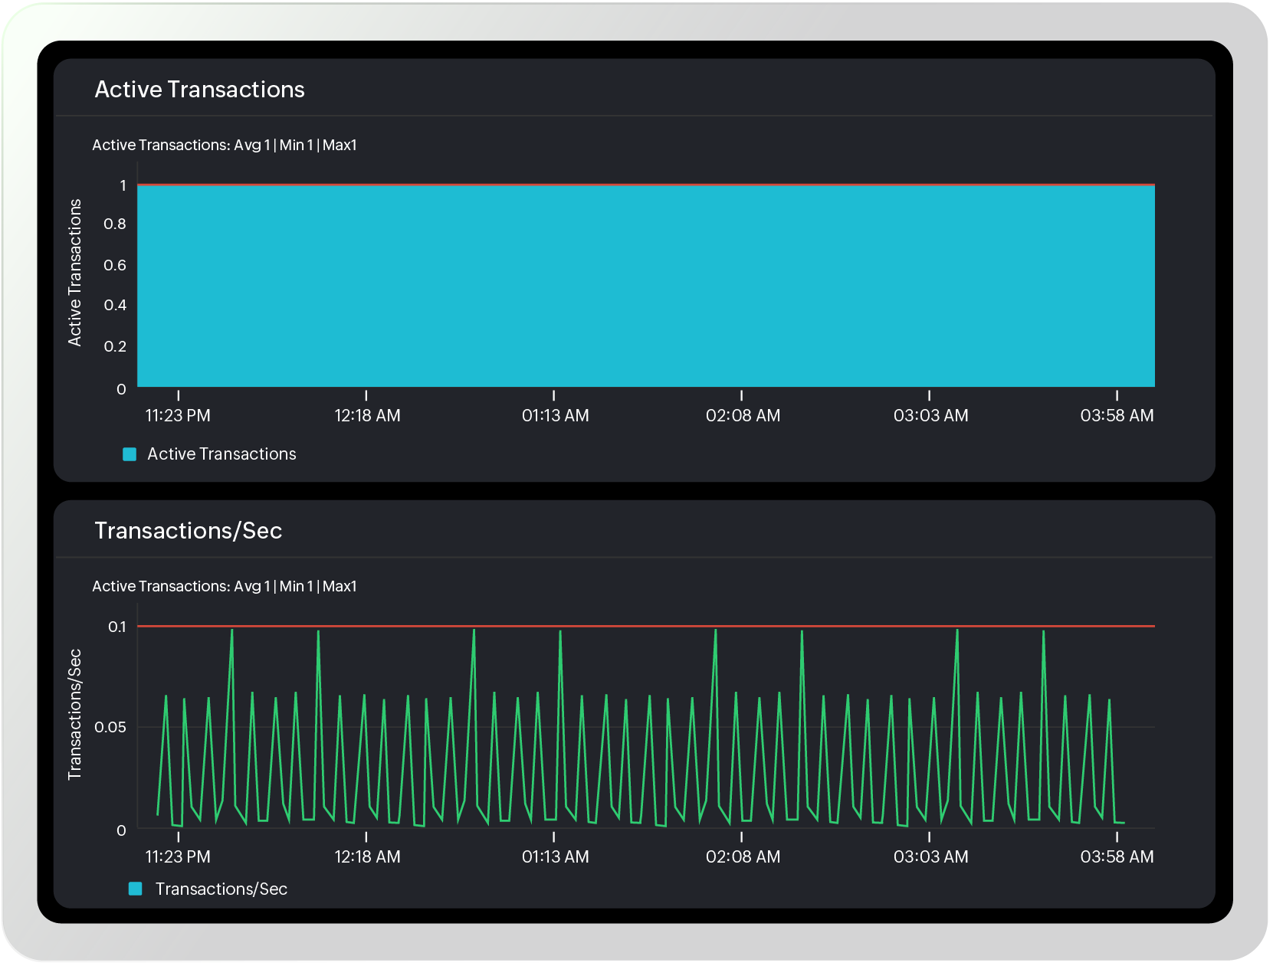The image size is (1273, 966).
Task: Click the Transactions/Sec legend swatch
Action: coord(135,888)
